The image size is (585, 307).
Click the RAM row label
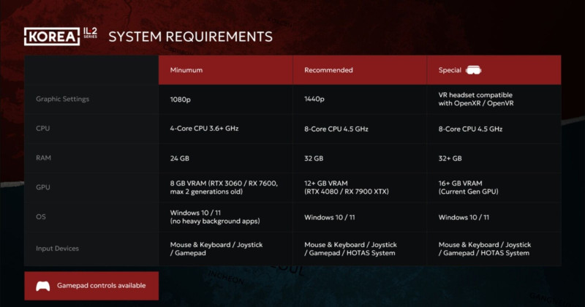tap(43, 158)
